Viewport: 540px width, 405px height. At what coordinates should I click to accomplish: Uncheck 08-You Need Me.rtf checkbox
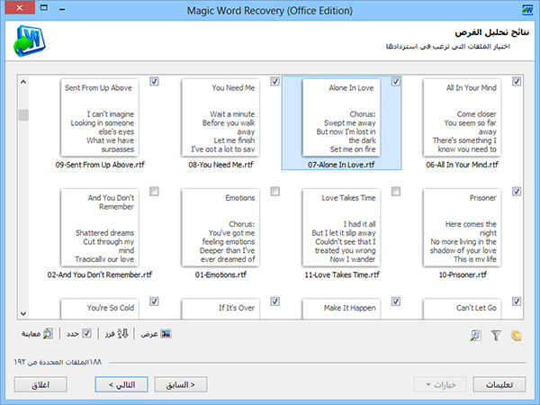[274, 81]
